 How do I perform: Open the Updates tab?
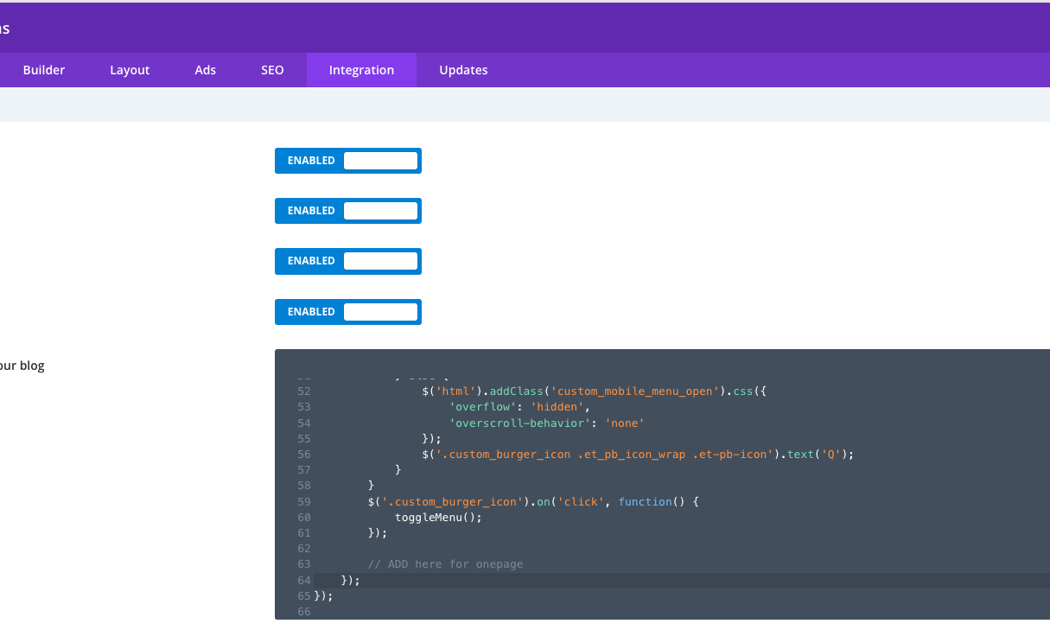tap(463, 70)
